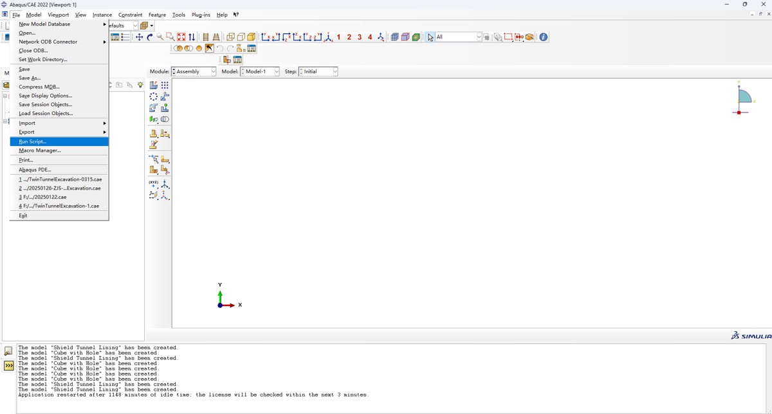Choose Compress MDB... entry
772x414 pixels.
59,87
